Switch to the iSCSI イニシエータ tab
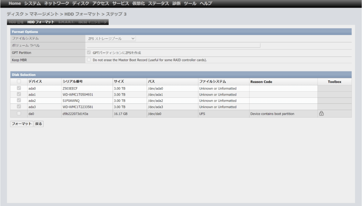Screen dimensions: 362x206 (92, 22)
